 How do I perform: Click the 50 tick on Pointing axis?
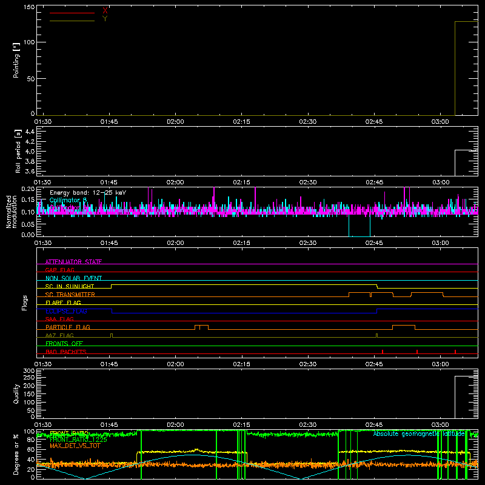31,79
